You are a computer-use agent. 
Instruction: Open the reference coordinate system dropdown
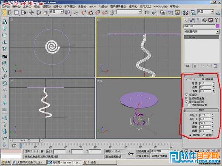click(x=56, y=12)
